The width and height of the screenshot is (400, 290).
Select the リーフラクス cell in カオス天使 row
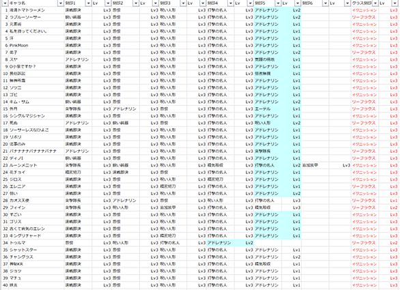(x=365, y=201)
